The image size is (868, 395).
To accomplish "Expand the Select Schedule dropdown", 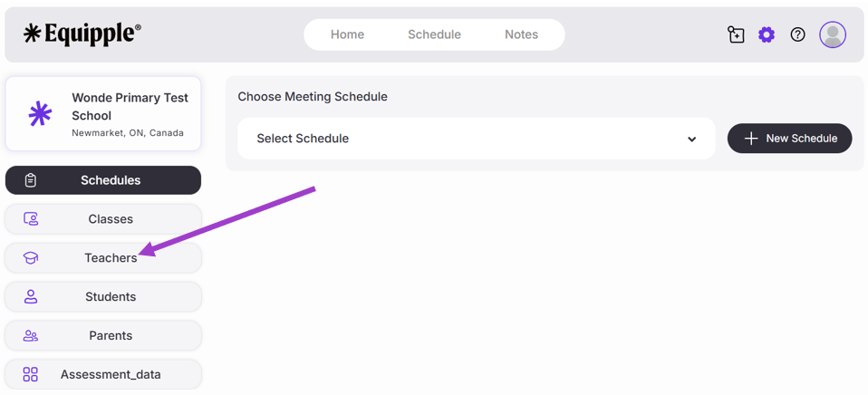I will [476, 139].
